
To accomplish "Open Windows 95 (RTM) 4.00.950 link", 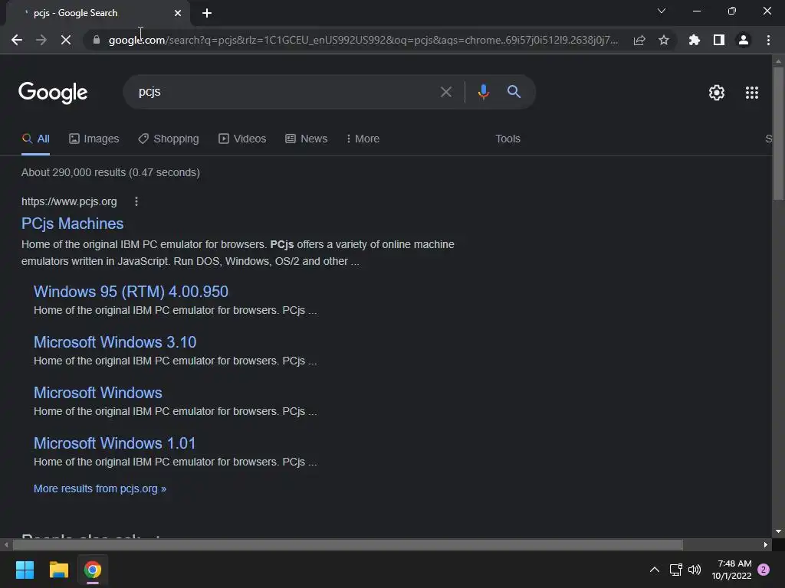I will tap(130, 292).
